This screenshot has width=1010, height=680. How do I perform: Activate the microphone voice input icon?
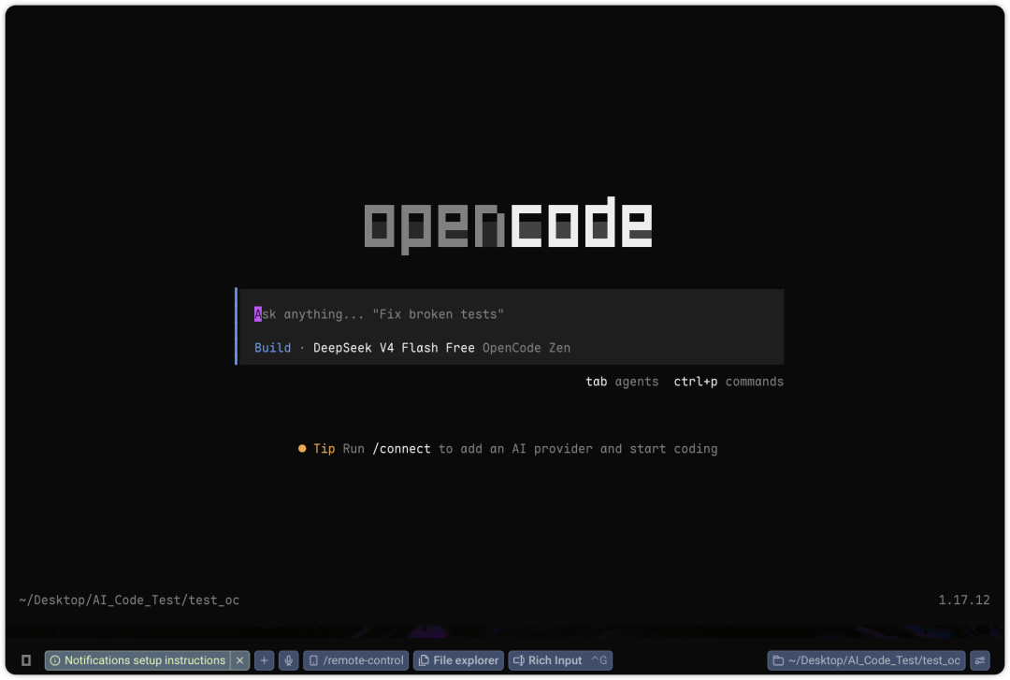point(289,660)
